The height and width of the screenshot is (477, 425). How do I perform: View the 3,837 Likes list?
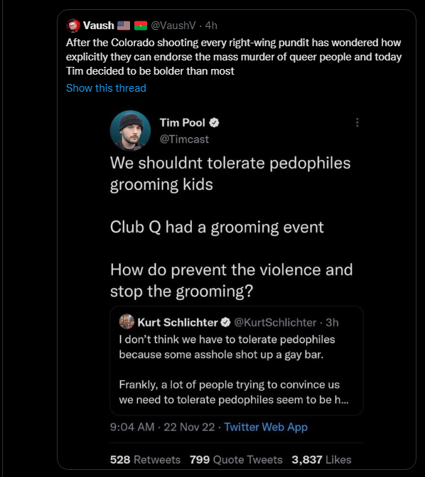[321, 460]
